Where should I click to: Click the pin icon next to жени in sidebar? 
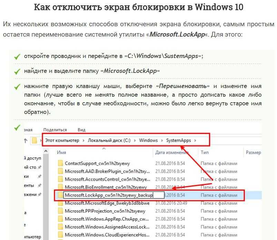click(40, 194)
